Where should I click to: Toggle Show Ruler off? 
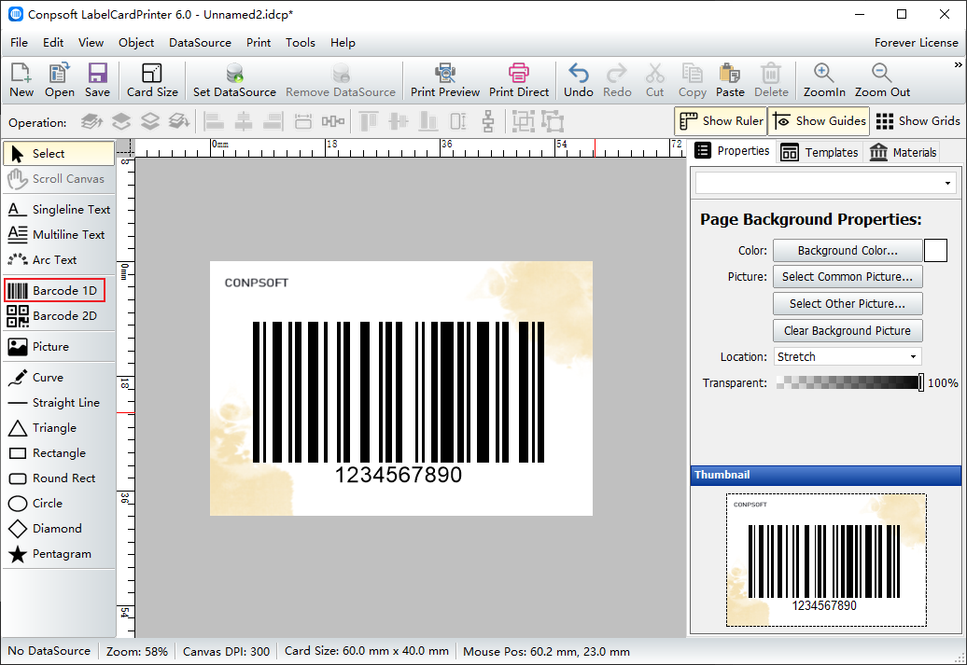pyautogui.click(x=721, y=121)
